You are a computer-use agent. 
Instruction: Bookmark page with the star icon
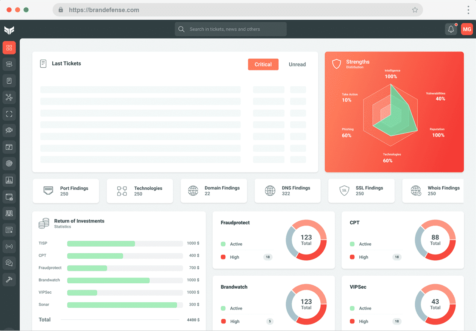415,10
